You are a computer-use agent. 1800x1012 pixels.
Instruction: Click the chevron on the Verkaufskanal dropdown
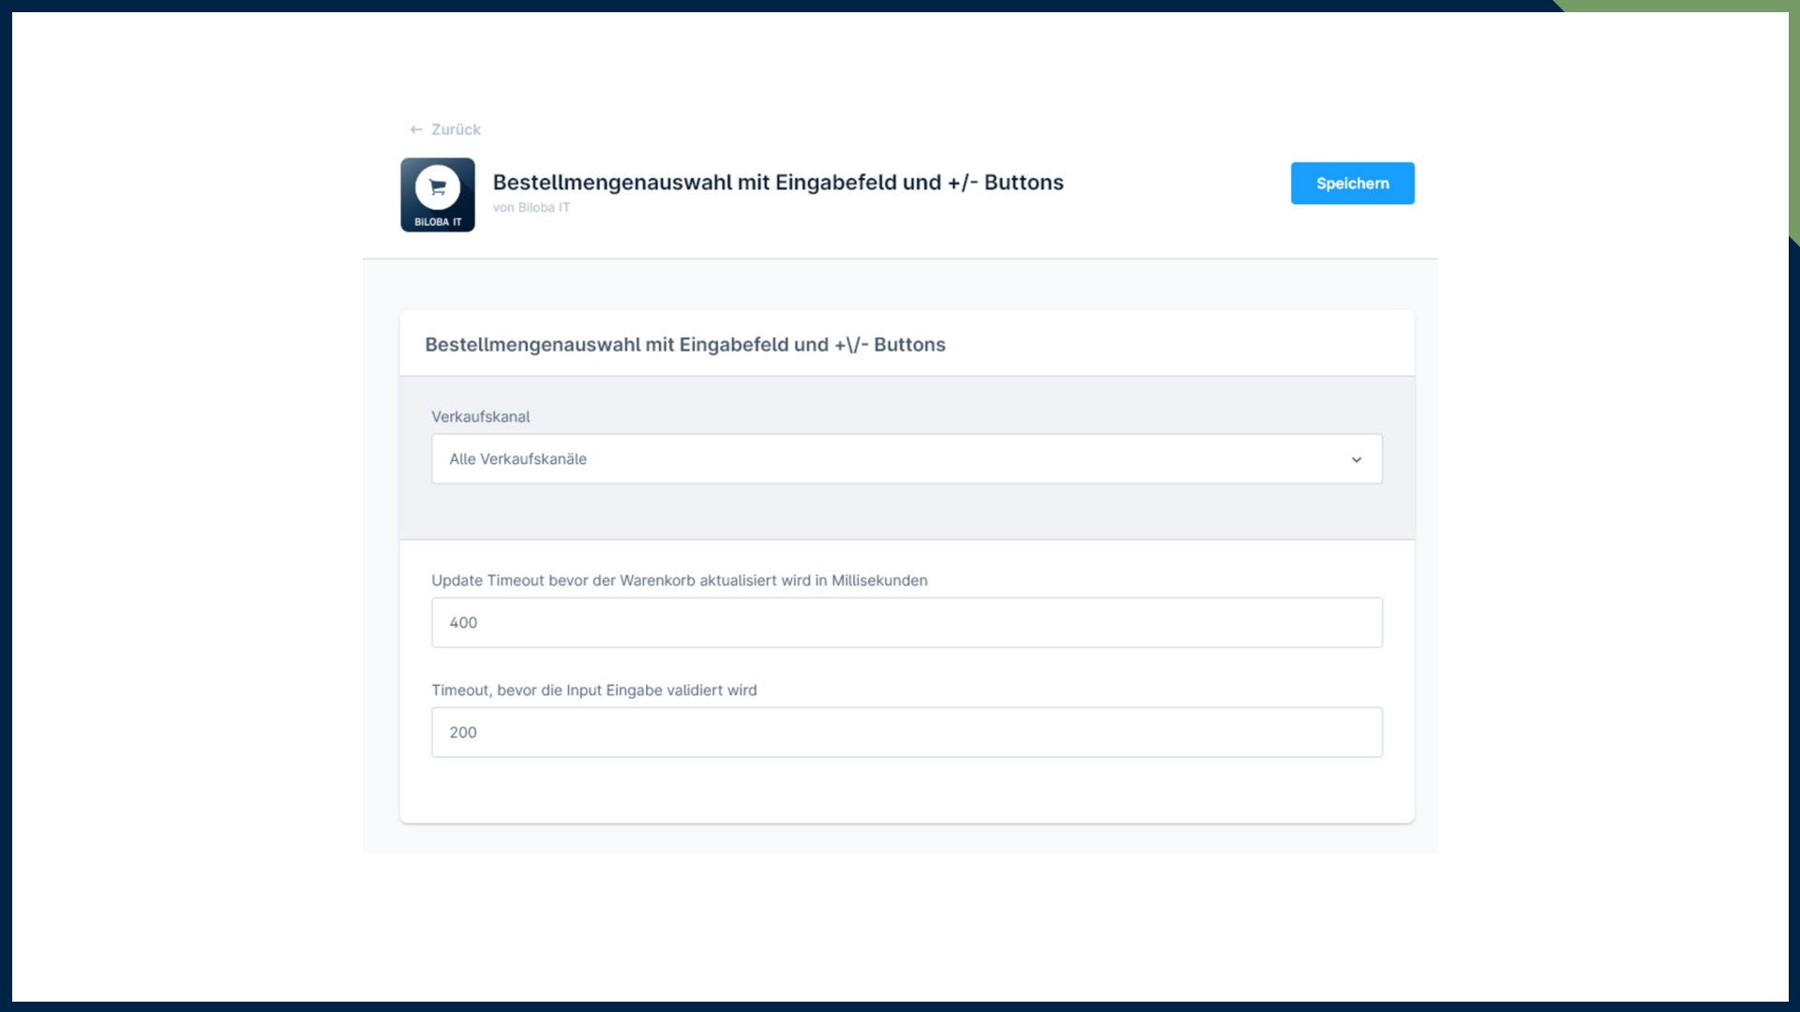point(1357,459)
